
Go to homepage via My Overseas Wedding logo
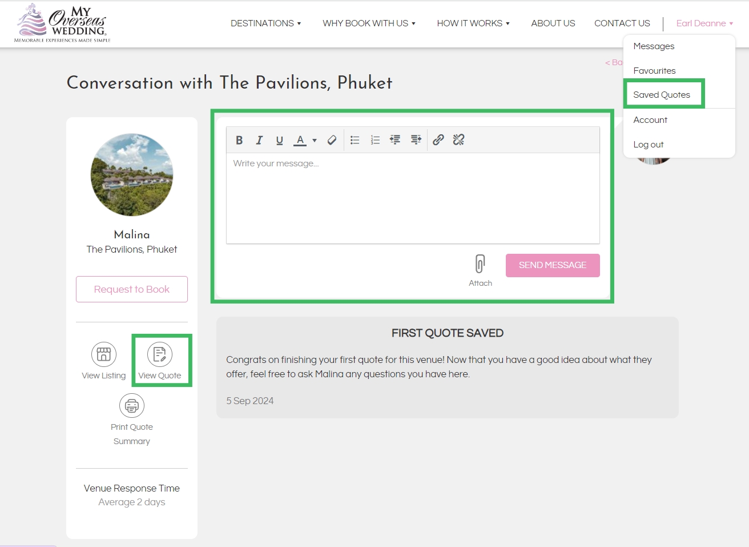click(x=62, y=23)
